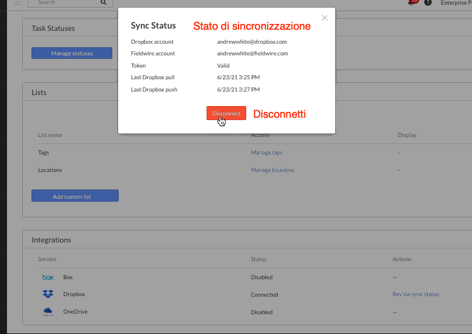Focus the Search input field
The width and height of the screenshot is (472, 334).
click(x=70, y=3)
